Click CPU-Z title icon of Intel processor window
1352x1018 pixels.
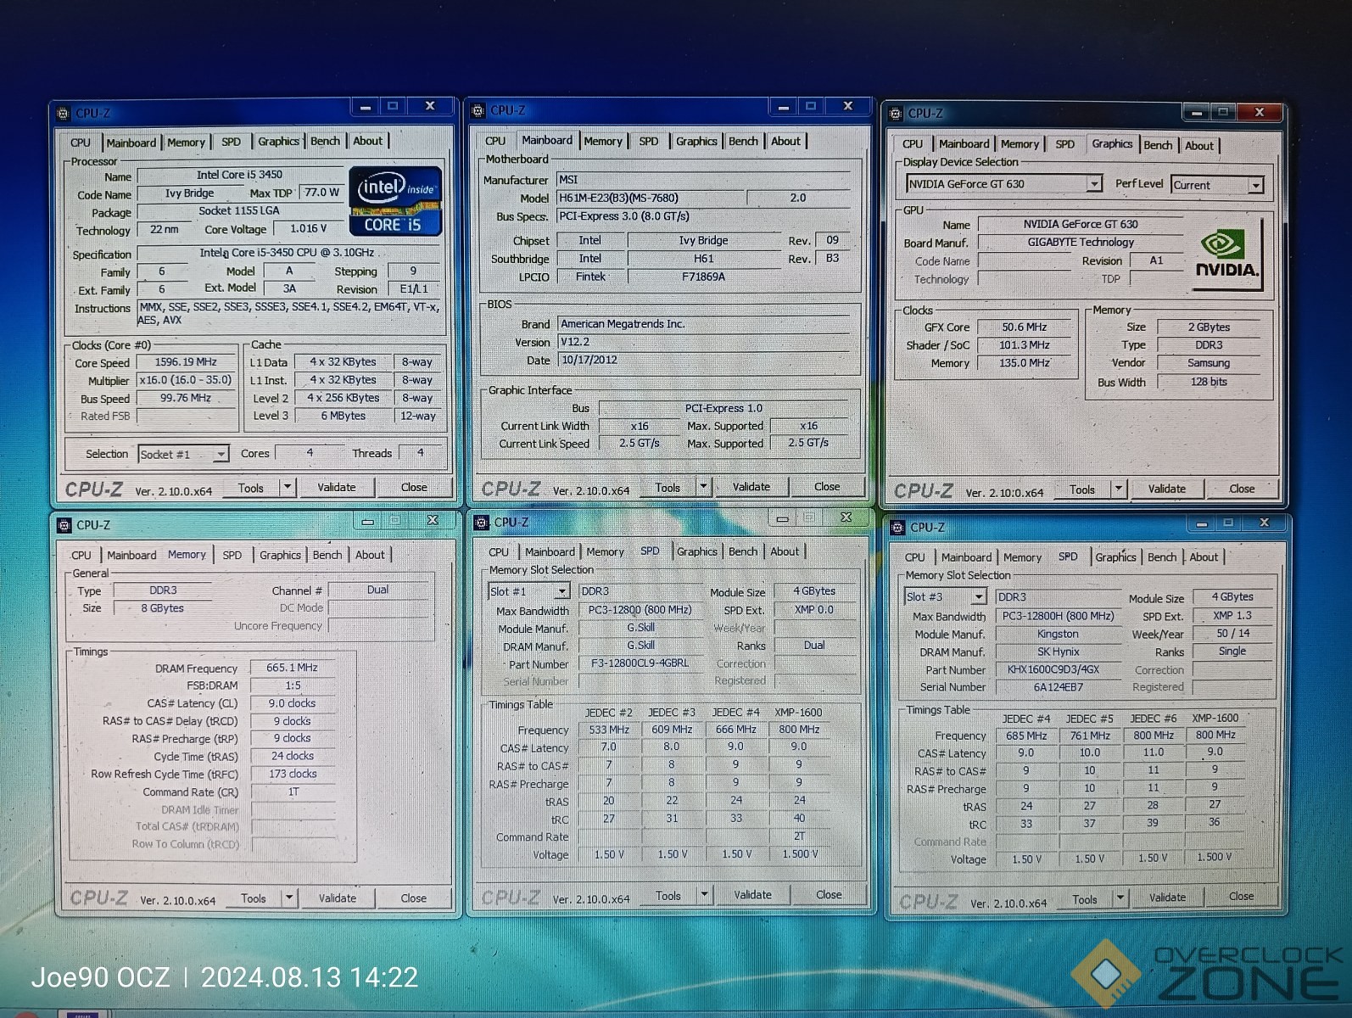pos(63,113)
